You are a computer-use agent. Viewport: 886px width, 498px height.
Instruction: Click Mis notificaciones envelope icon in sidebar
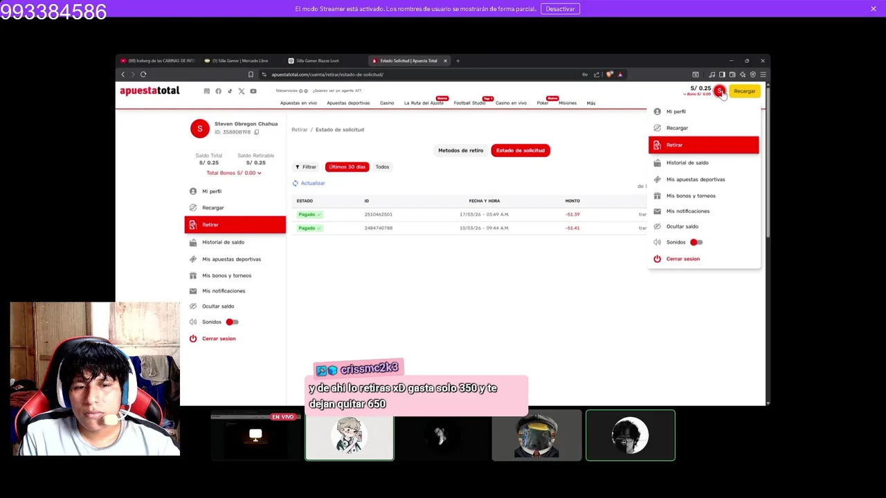click(x=193, y=290)
